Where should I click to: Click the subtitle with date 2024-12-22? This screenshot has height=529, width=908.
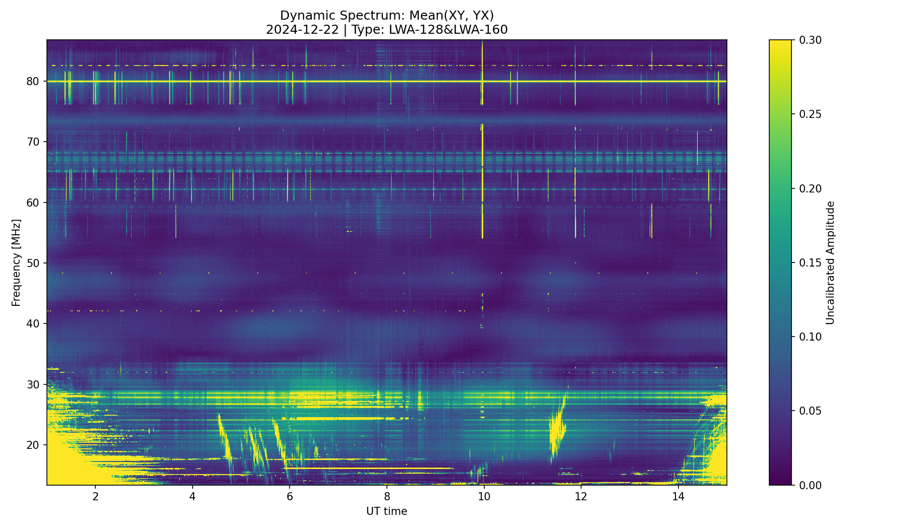coord(386,30)
